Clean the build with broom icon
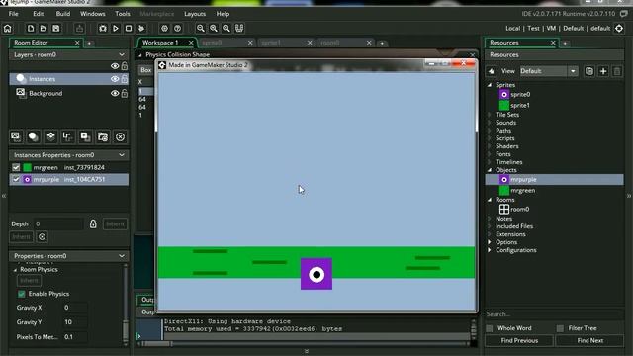This screenshot has height=356, width=633. point(141,29)
